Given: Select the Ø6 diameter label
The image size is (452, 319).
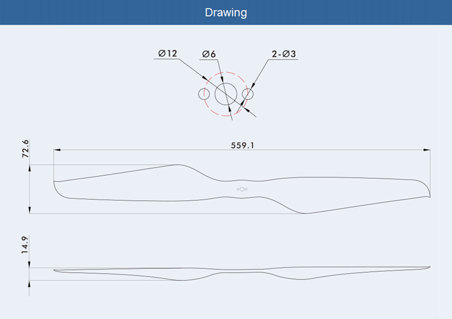Looking at the screenshot, I should (x=208, y=54).
